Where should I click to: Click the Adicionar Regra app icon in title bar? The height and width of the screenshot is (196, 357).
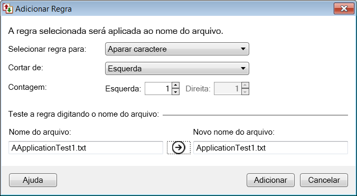pos(7,8)
